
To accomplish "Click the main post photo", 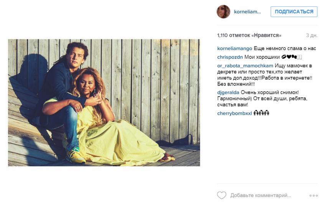I will click(104, 102).
